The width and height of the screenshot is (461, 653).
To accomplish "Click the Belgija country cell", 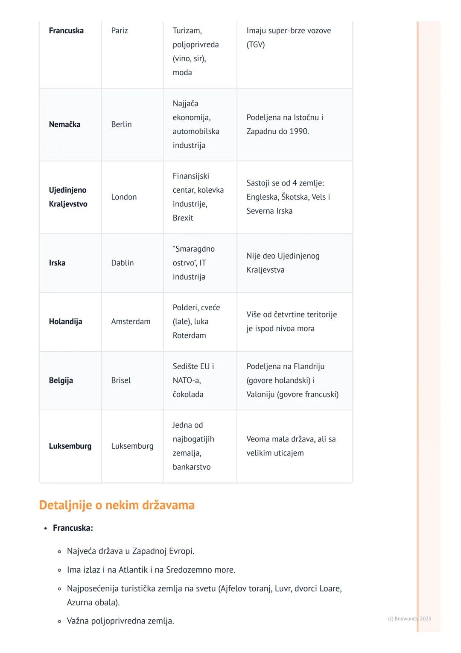I will tap(61, 380).
